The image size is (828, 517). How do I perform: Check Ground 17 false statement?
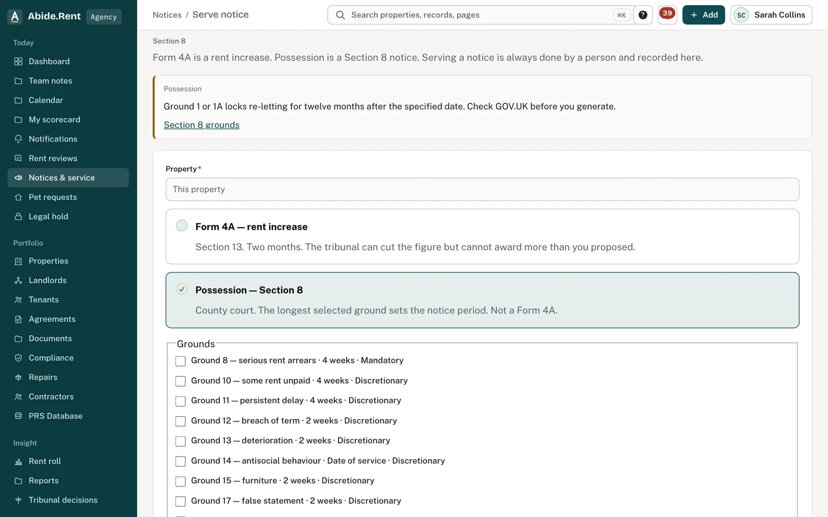pos(181,501)
